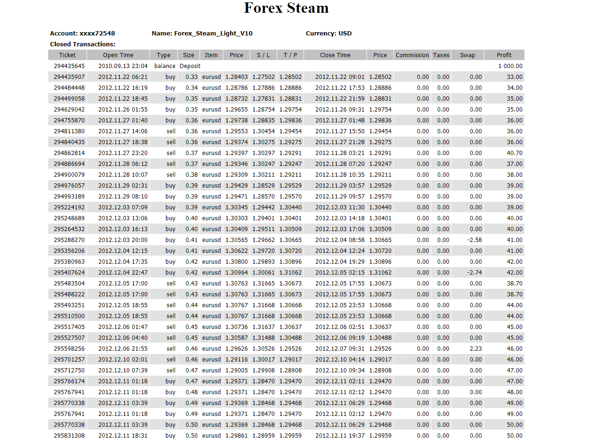This screenshot has height=440, width=601.
Task: Click open time 2012.12.06 01:47
Action: pyautogui.click(x=123, y=327)
